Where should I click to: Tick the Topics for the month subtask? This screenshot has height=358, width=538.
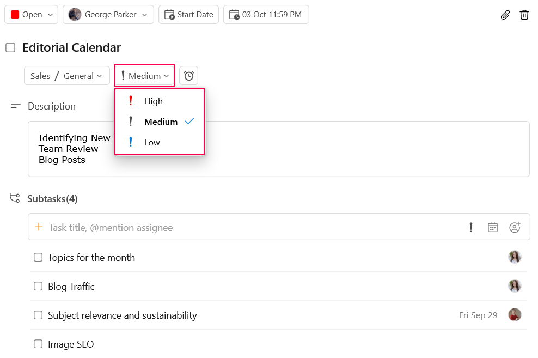[x=38, y=257]
